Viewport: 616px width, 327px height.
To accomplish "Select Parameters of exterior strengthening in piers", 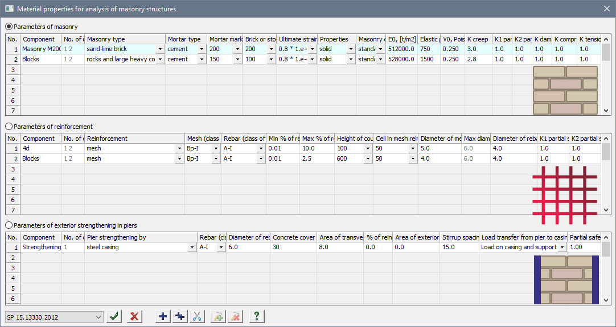I will [9, 225].
